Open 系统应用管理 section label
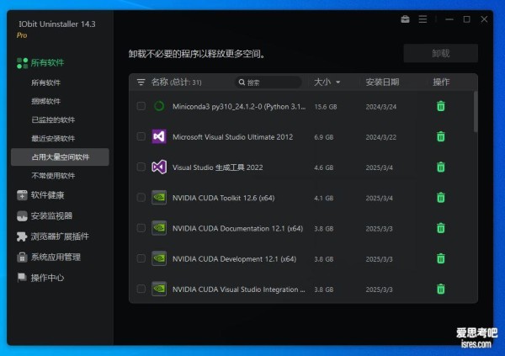This screenshot has height=356, width=505. pos(56,257)
